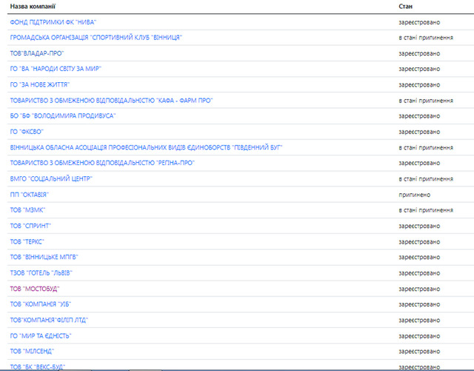Open ГРОМАДСЬКА ОРГАНІЗАЦІЯ "СПОРТИВНИЙ КЛУБ "ВІННИЦЯ" link
The width and height of the screenshot is (474, 371).
(96, 37)
